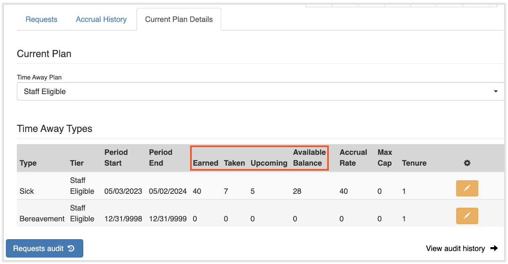Click the pencil edit icon for Bereavement row
This screenshot has width=508, height=264.
click(467, 216)
